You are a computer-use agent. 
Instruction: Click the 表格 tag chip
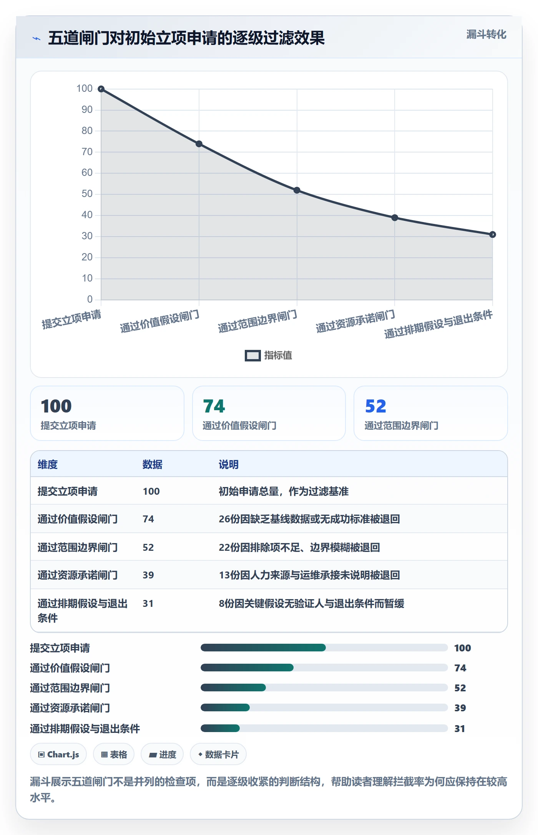pos(114,754)
